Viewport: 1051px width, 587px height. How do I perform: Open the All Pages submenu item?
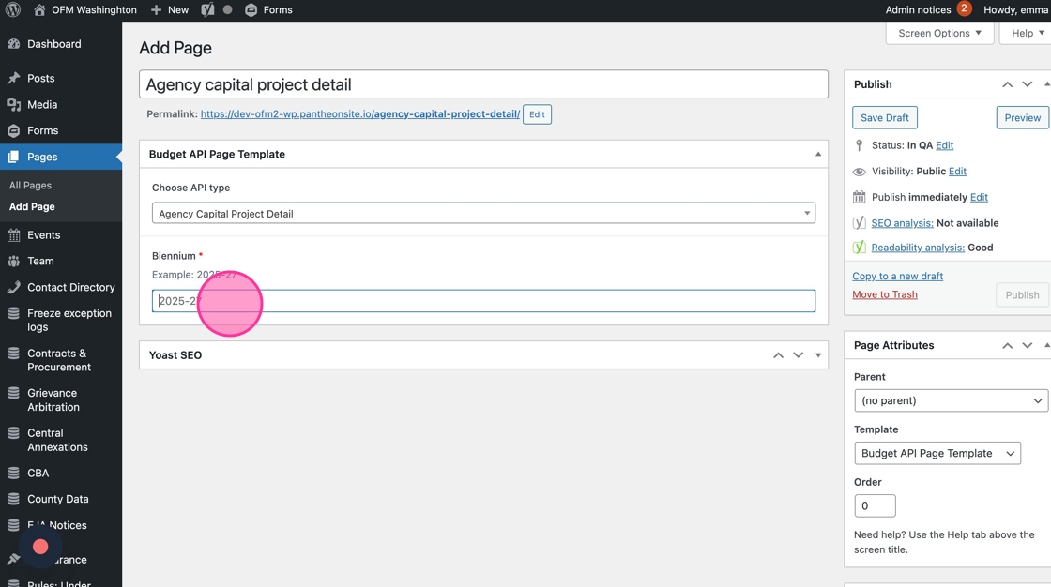coord(30,186)
